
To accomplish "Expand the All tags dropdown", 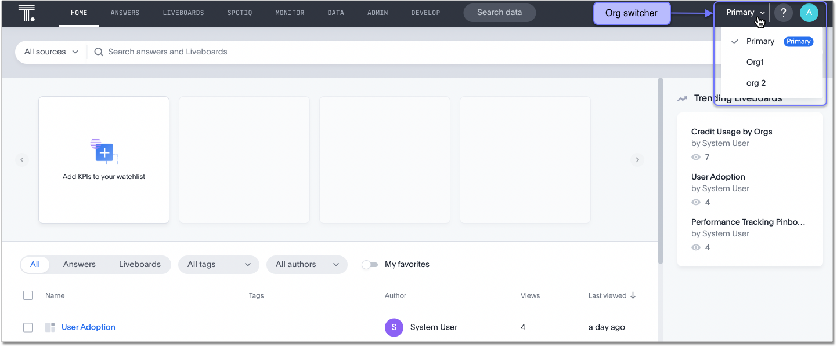I will click(x=218, y=264).
